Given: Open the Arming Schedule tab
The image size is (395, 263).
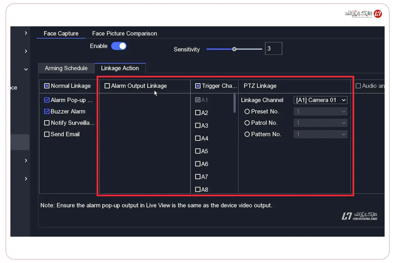Looking at the screenshot, I should [x=66, y=68].
